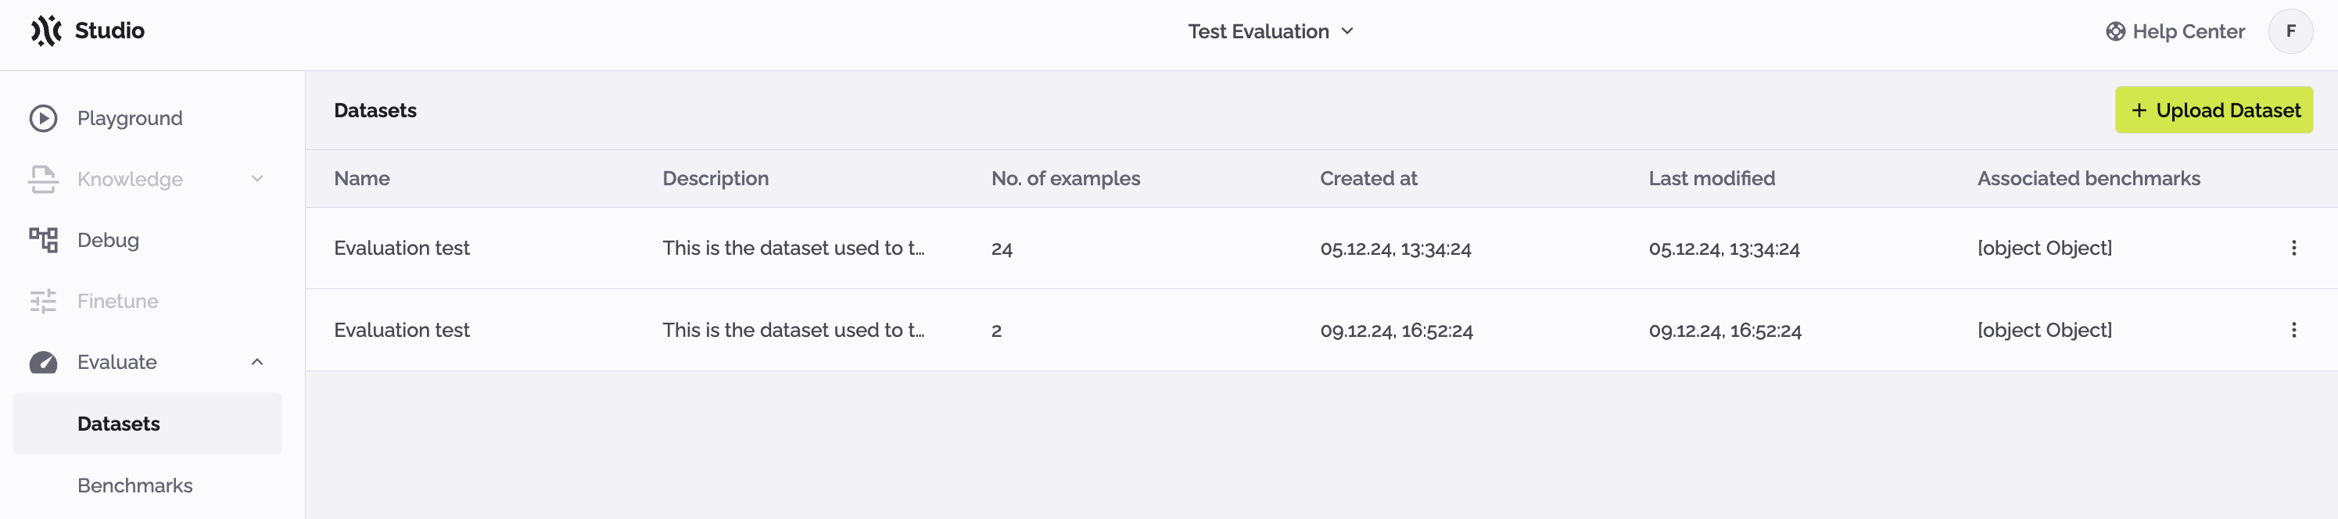Click the Upload Dataset button

coord(2214,109)
